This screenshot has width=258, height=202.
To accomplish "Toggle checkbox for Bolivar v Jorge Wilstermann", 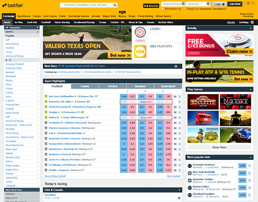I will [46, 117].
